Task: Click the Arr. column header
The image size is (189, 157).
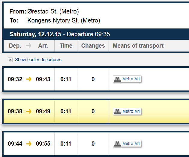Action: tap(43, 46)
